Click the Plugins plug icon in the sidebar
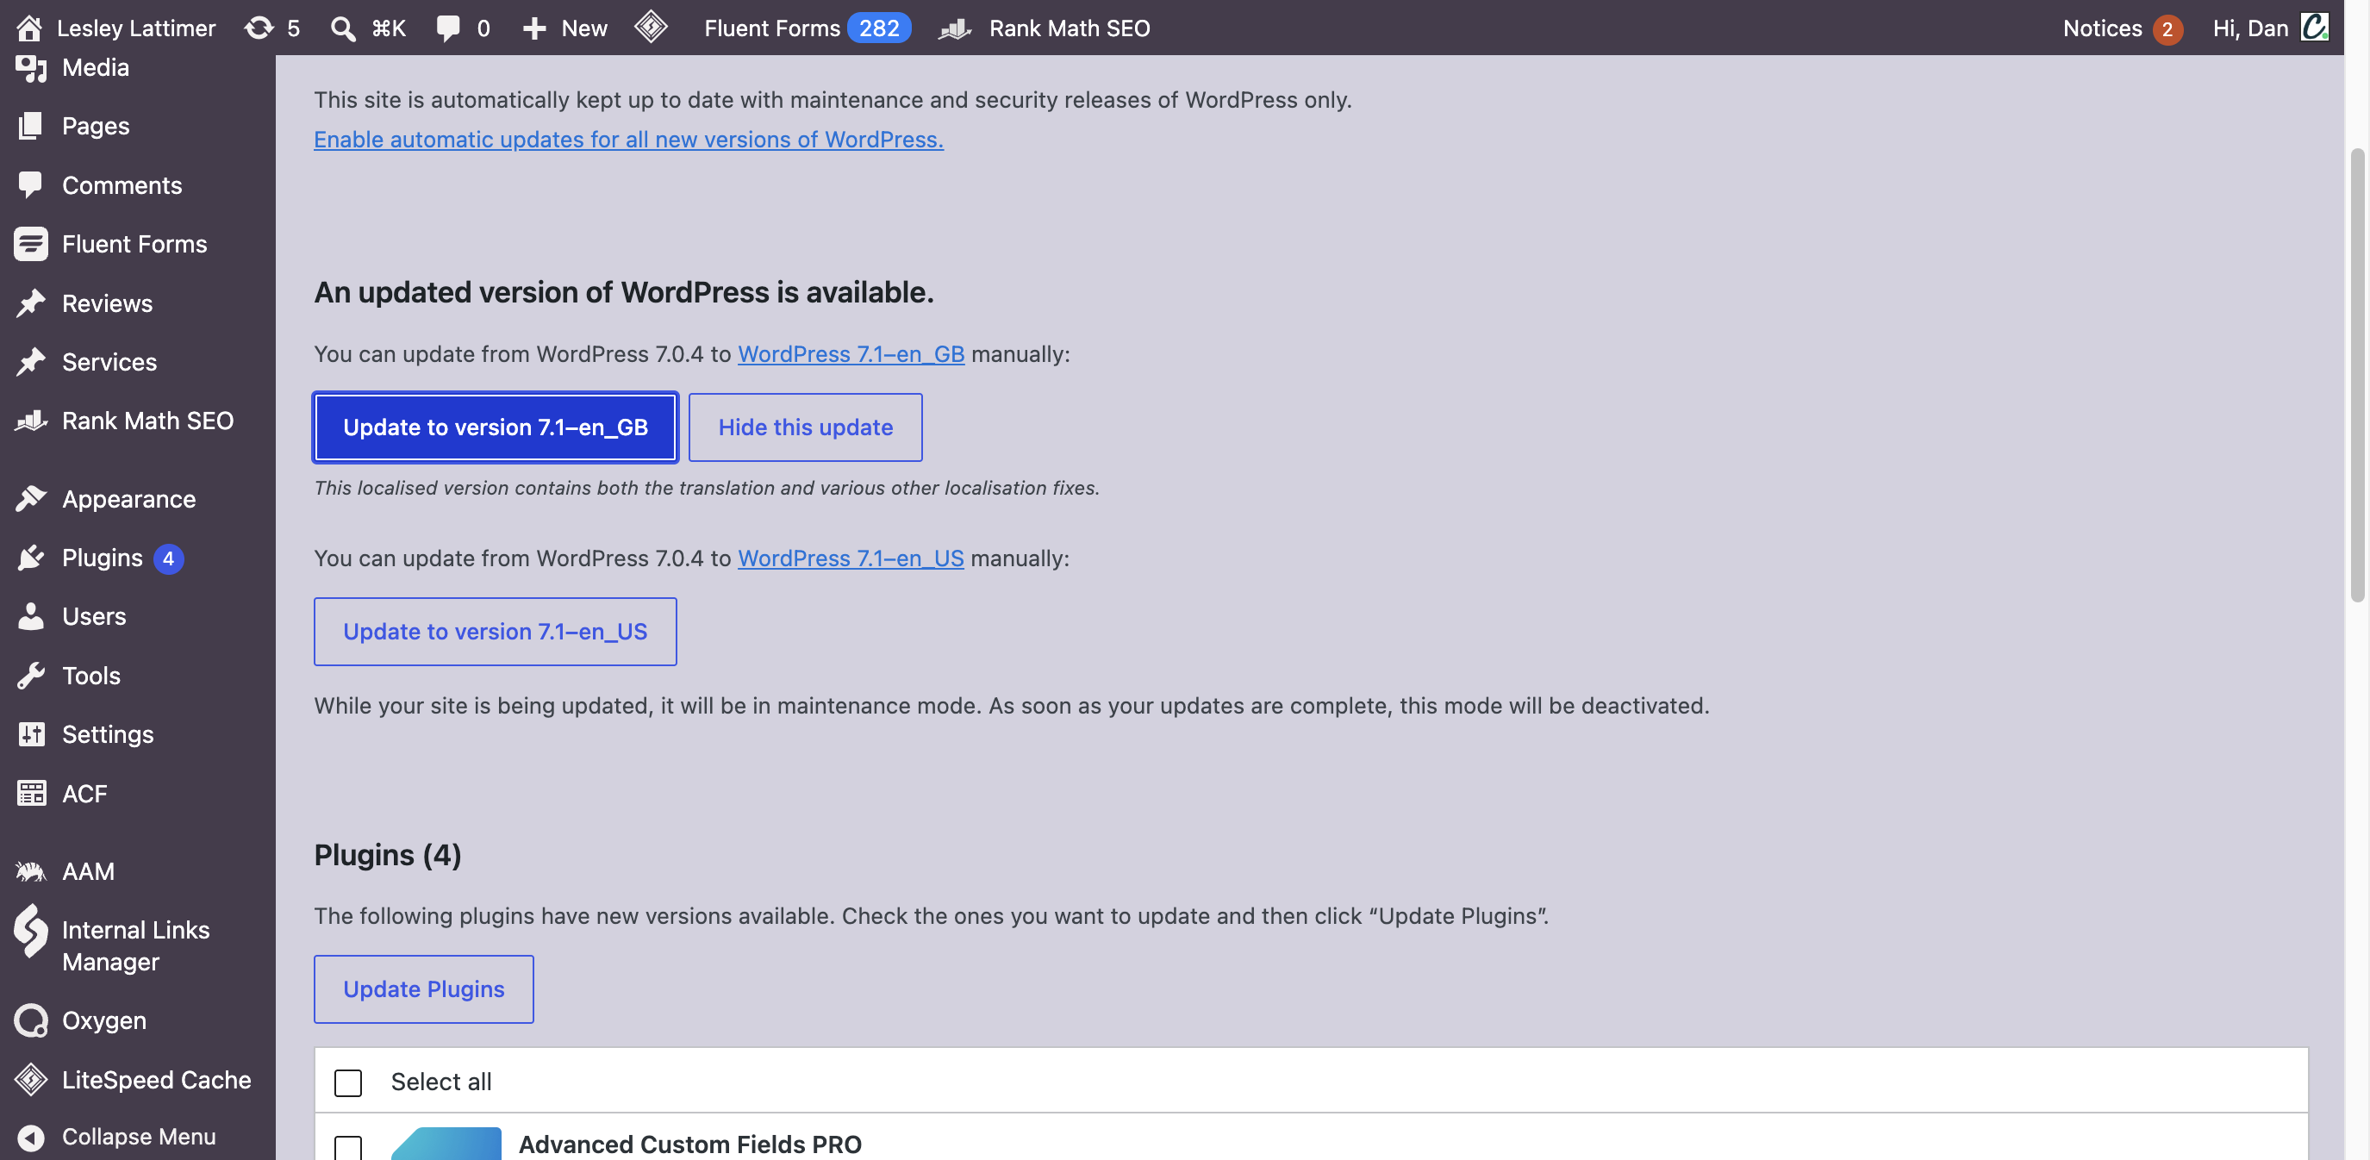This screenshot has height=1160, width=2370. click(x=30, y=558)
